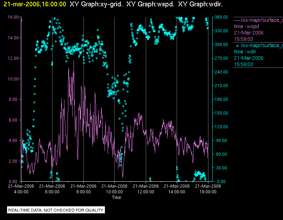283x220 pixels.
Task: Click the pink 16.00 wind speed axis label
Action: coord(13,17)
